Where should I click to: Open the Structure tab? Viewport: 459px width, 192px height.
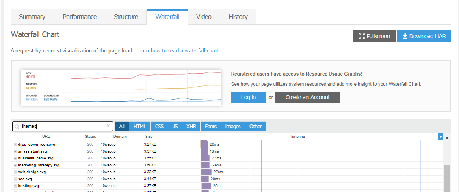pos(126,17)
